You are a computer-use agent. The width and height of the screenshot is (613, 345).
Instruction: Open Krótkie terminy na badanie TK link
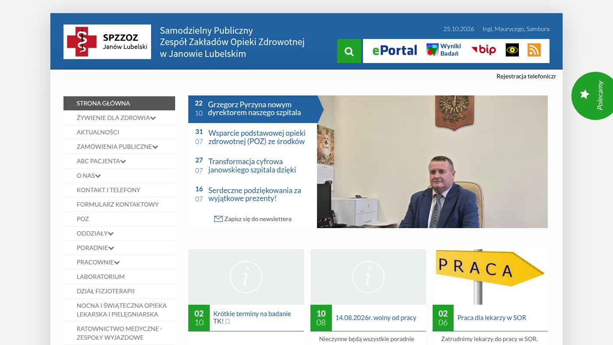252,317
